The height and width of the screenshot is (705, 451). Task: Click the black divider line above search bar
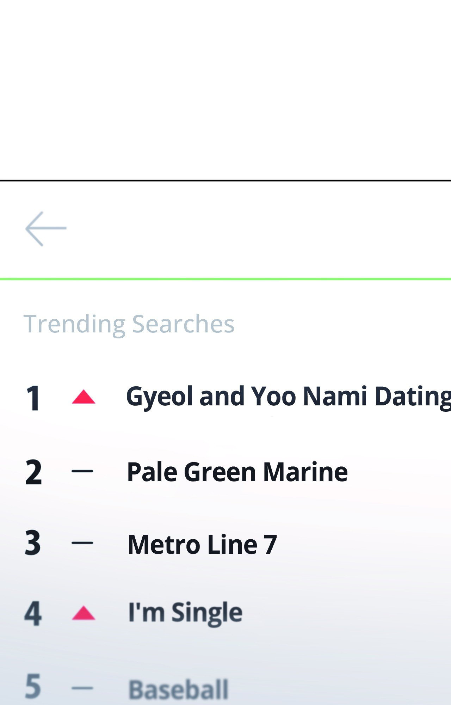225,180
